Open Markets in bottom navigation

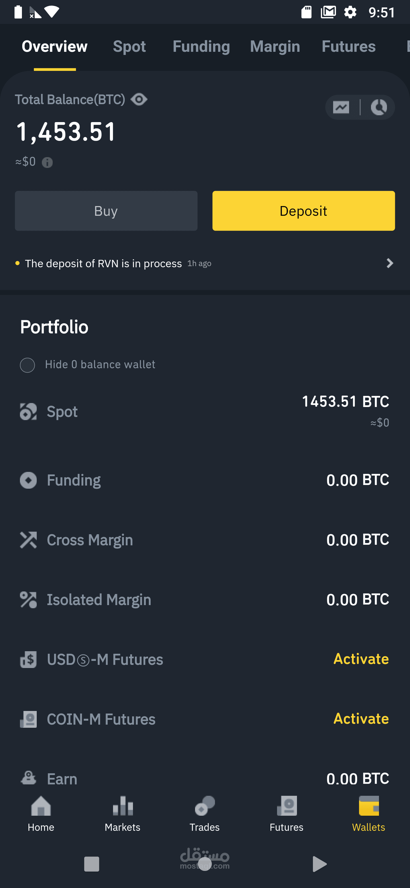122,813
